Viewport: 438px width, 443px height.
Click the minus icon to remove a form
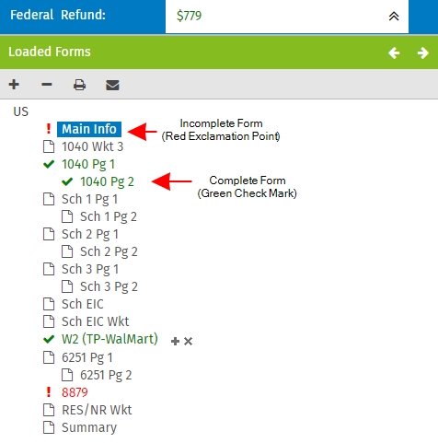coord(47,85)
